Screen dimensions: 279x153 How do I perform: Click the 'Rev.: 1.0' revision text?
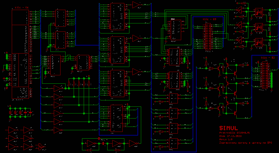[x=226, y=139]
